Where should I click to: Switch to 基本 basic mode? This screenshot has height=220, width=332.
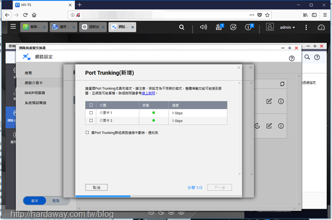[35, 201]
